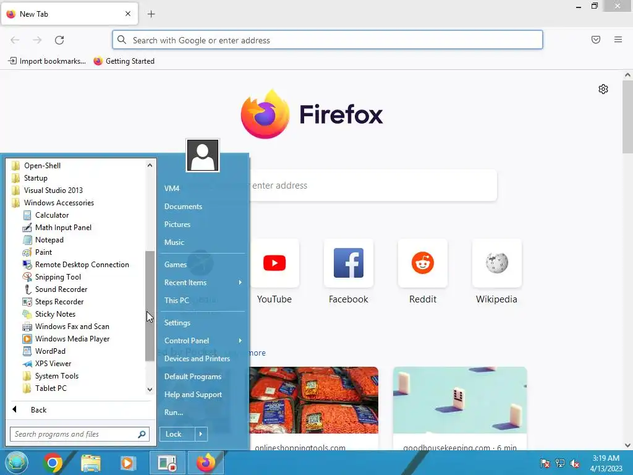Open the New Tab personalize gear
Viewport: 633px width, 475px height.
(x=603, y=89)
